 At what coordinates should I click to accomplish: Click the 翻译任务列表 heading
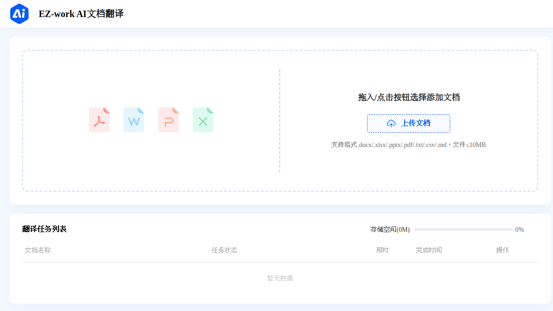pyautogui.click(x=45, y=229)
